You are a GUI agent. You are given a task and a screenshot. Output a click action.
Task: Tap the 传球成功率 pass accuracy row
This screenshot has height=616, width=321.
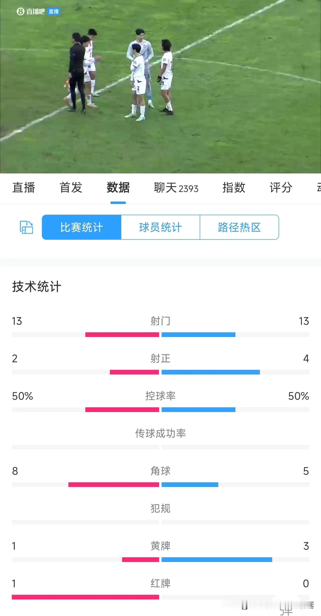click(160, 438)
